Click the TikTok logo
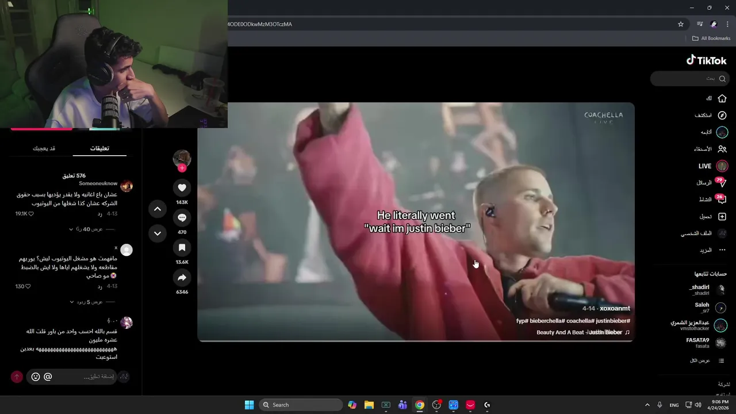This screenshot has height=414, width=736. pos(706,60)
